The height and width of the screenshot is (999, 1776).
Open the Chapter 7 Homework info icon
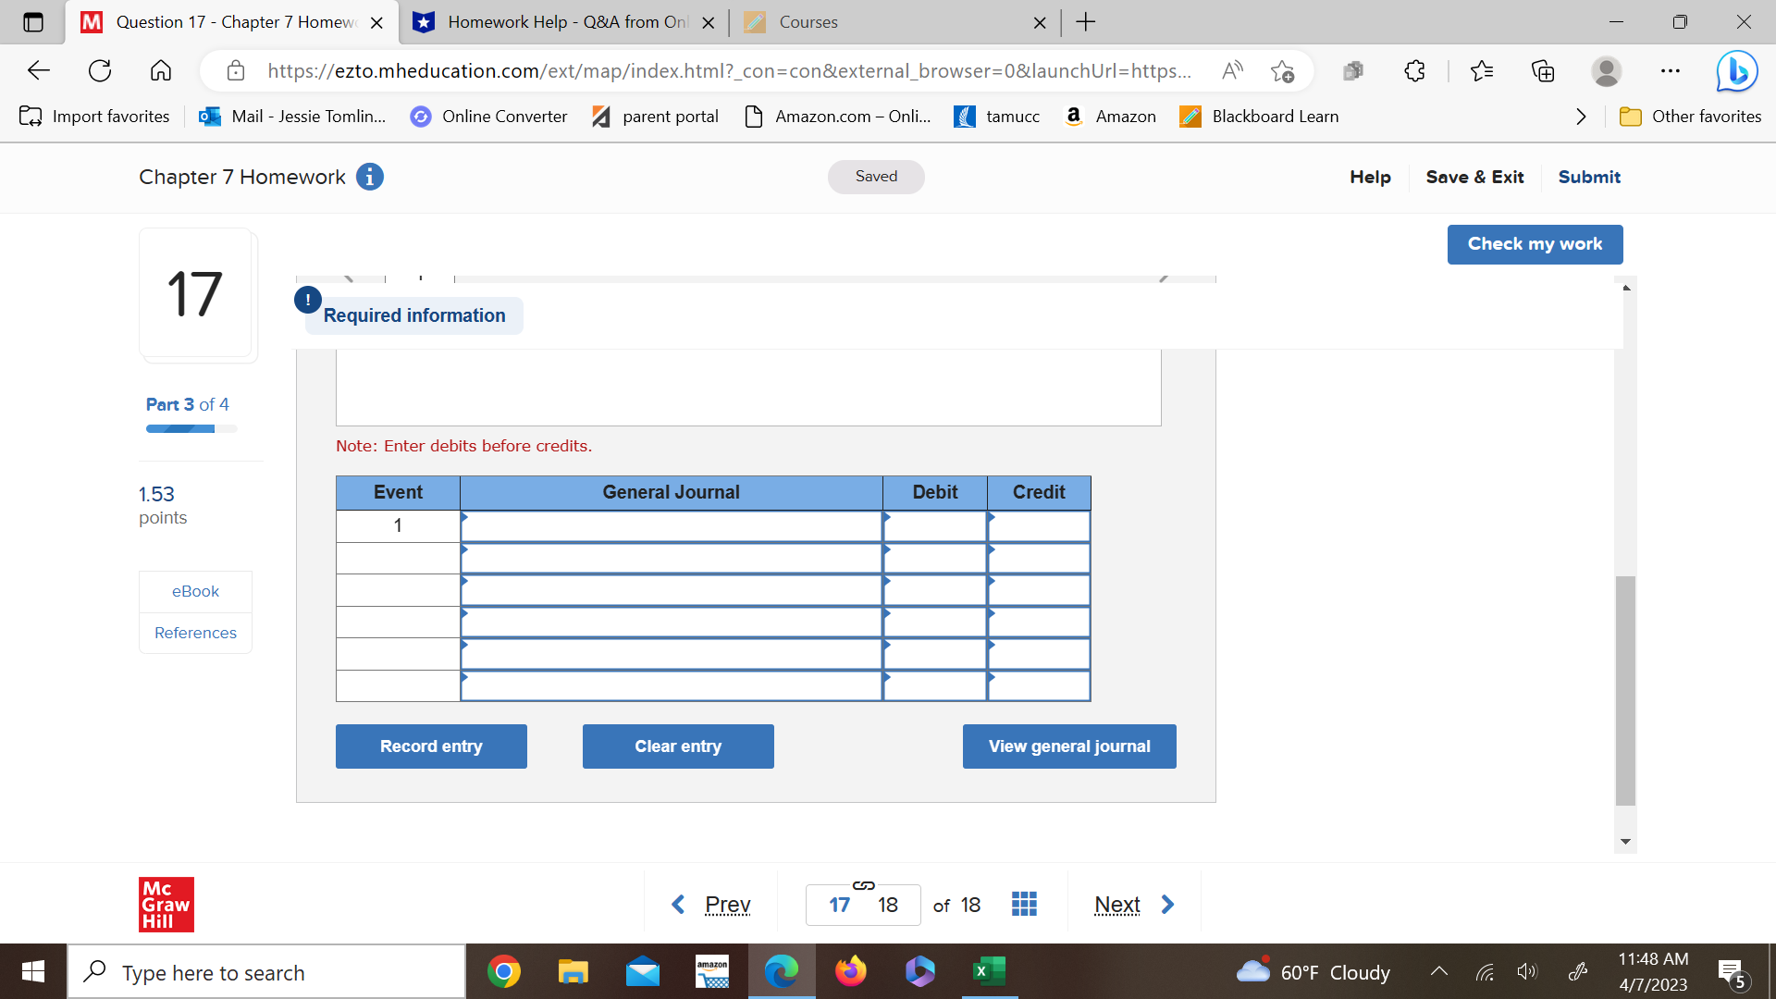coord(369,177)
